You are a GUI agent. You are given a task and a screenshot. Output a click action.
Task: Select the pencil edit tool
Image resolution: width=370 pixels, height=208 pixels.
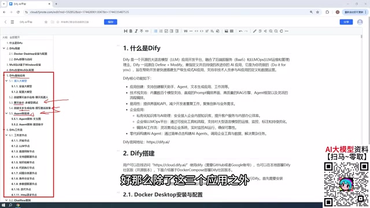pyautogui.click(x=254, y=31)
